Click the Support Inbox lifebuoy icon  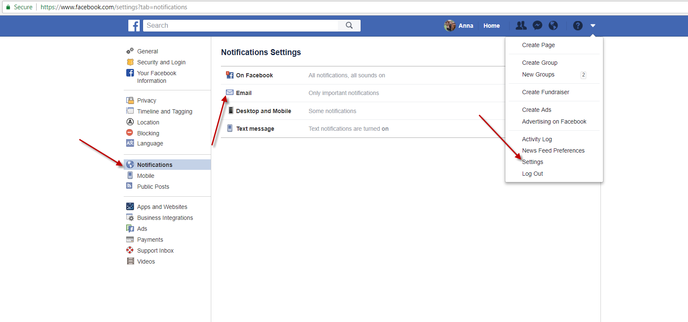130,250
